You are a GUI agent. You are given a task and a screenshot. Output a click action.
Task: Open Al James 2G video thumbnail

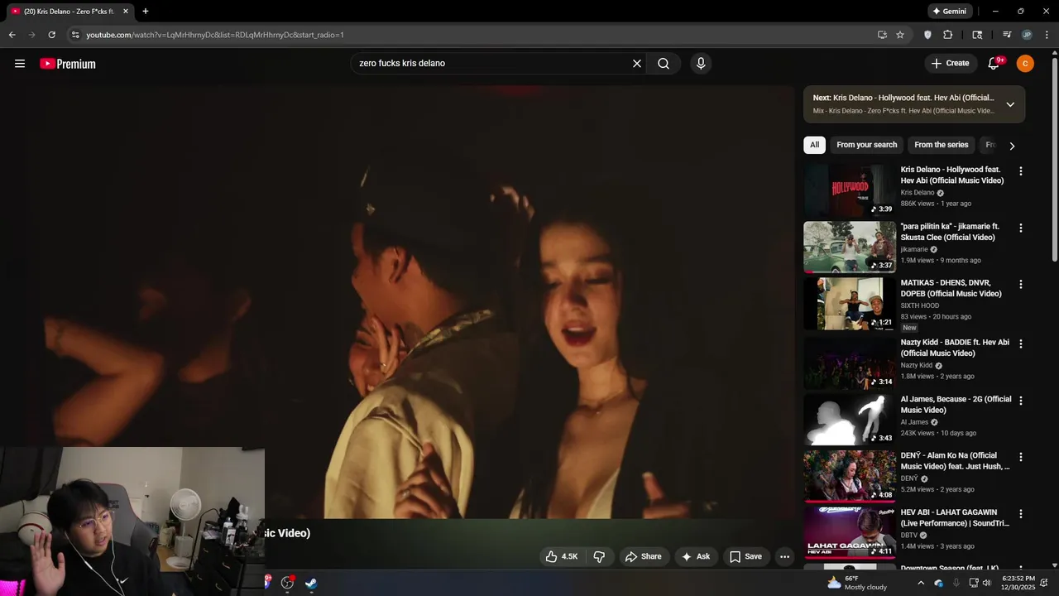tap(850, 420)
